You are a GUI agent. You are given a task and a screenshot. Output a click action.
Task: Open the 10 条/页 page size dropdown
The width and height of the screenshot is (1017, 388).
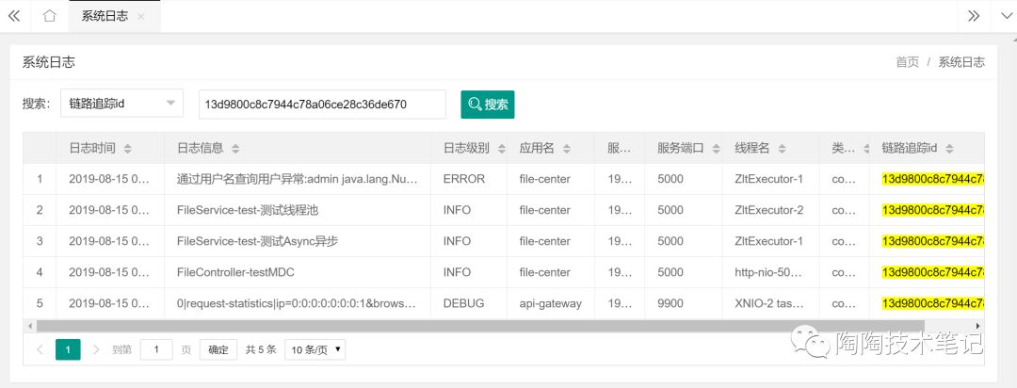point(315,349)
